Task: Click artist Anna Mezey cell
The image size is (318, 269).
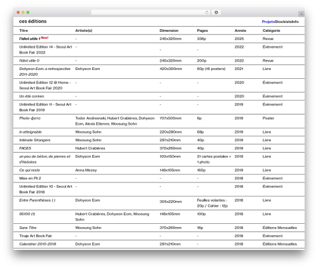Action: 86,170
